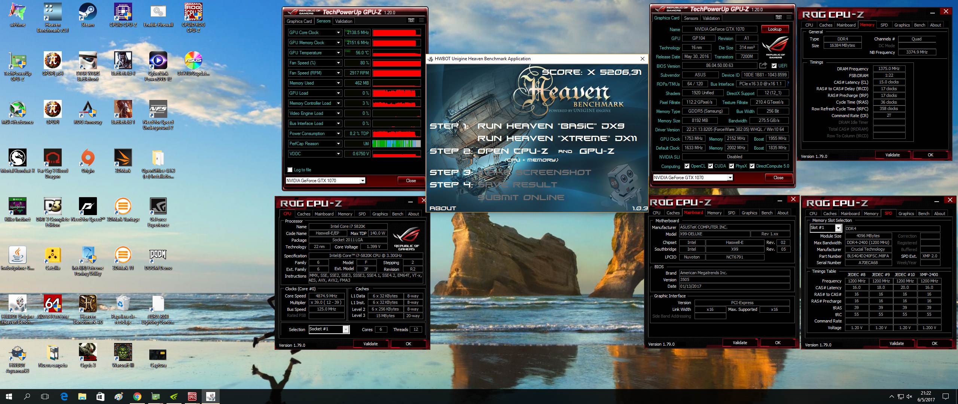Open the Bench tab in CPU-Z Memory window
Viewport: 958px width, 404px height.
click(919, 25)
